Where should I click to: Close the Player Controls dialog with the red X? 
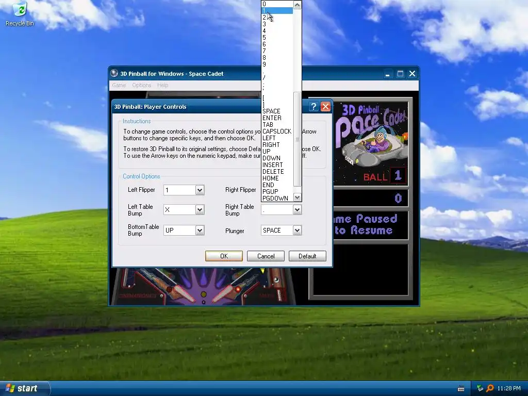325,107
